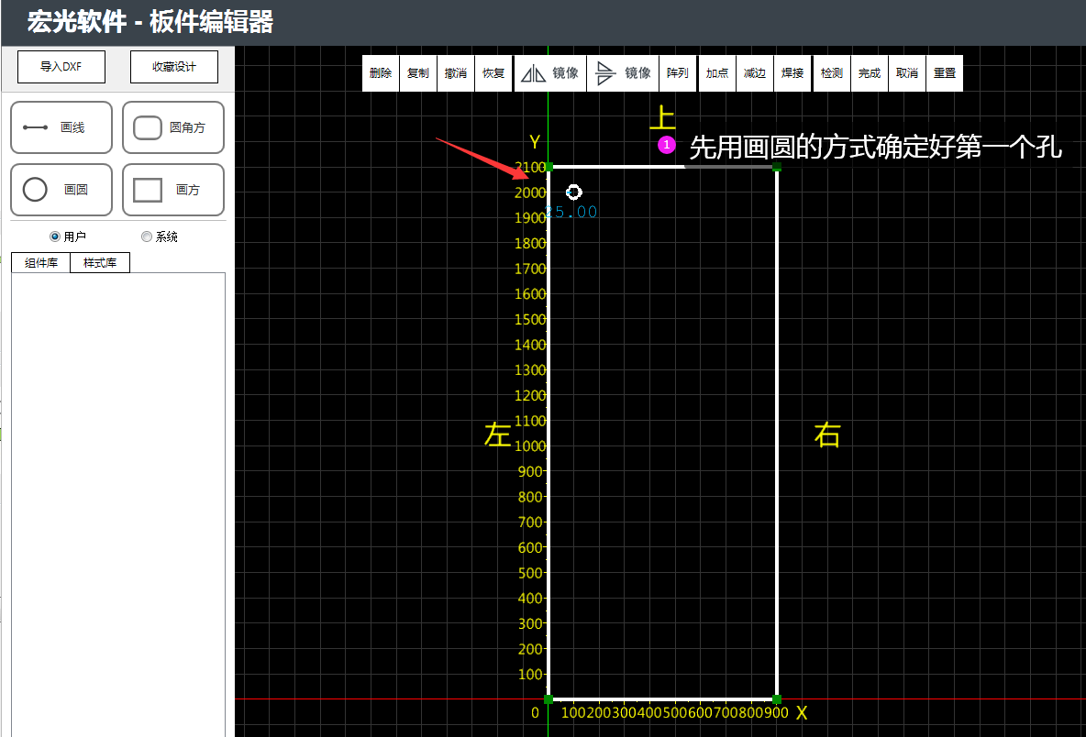Select the 画圆 circle drawing tool

(61, 190)
